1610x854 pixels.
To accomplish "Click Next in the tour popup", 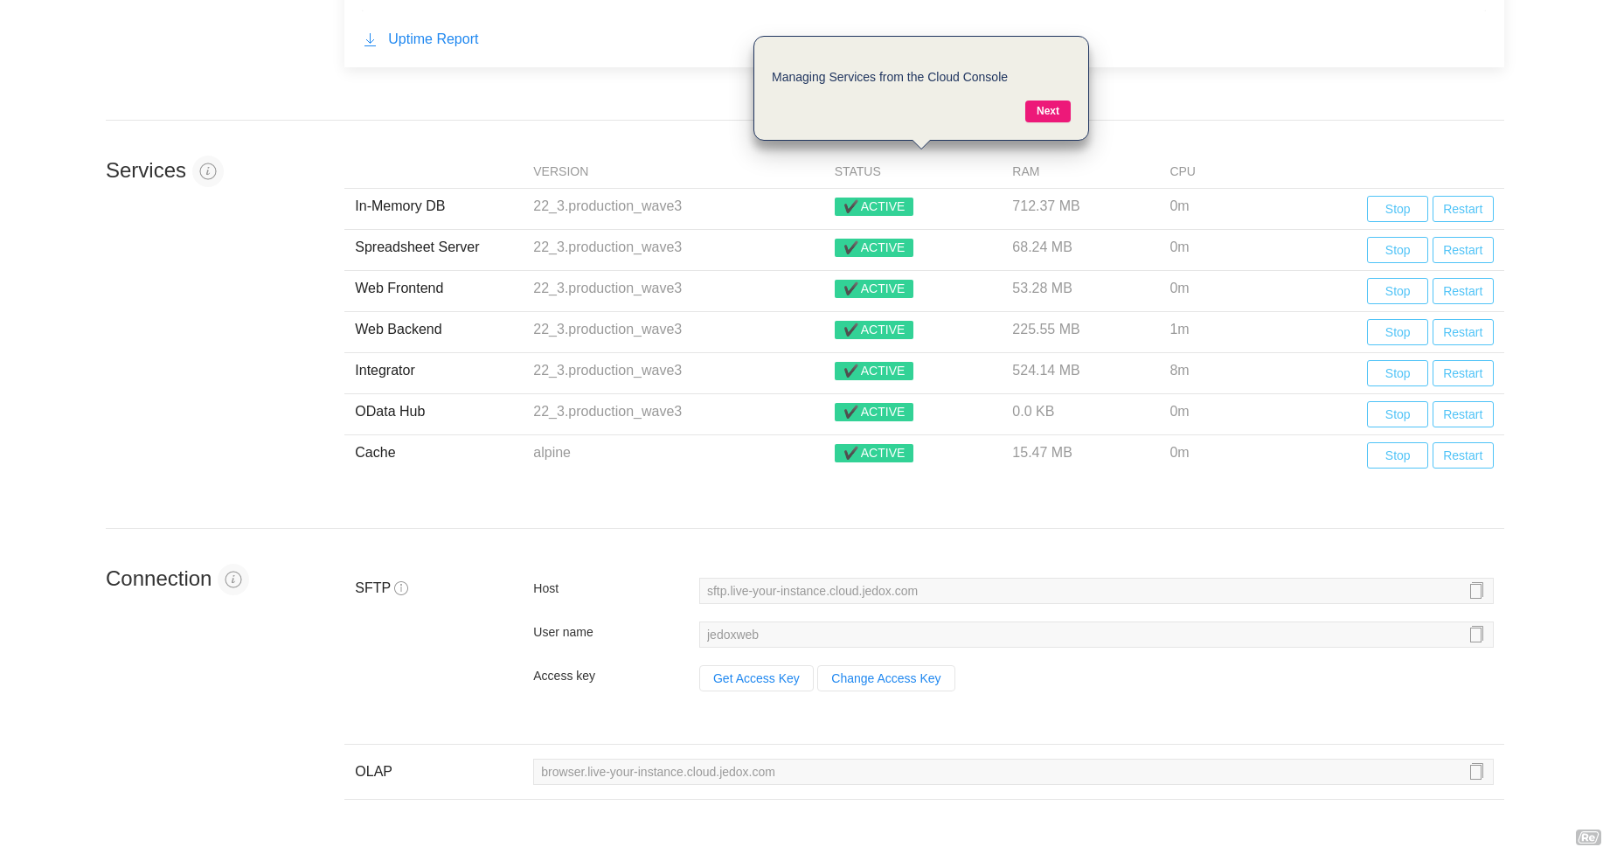I will click(1047, 111).
